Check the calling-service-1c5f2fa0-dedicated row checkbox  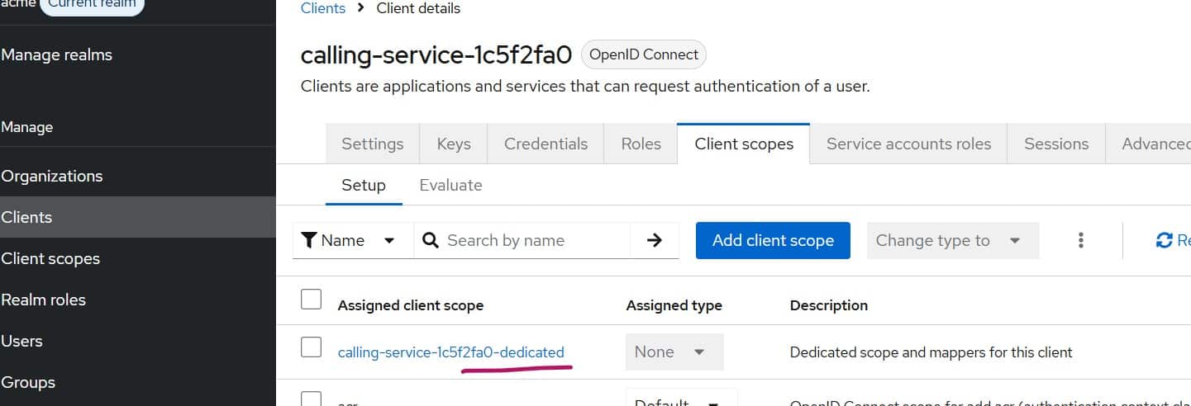point(311,347)
